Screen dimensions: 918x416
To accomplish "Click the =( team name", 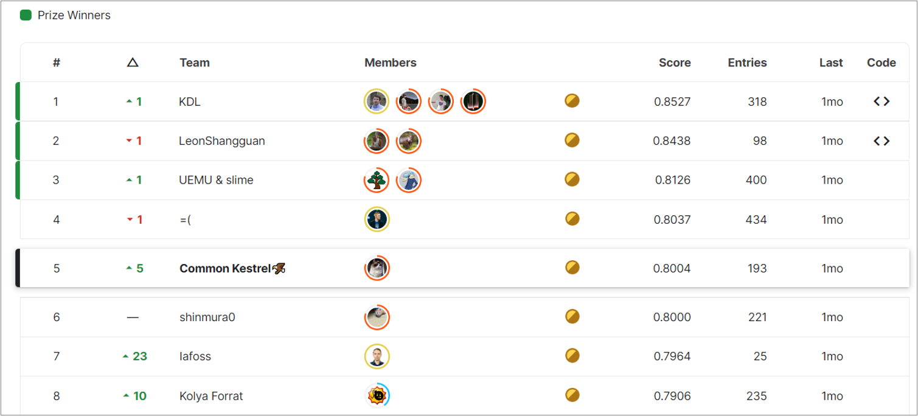I will 185,220.
